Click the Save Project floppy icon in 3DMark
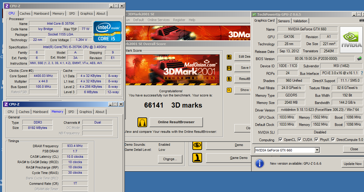This screenshot has width=364, height=192. 229,68
